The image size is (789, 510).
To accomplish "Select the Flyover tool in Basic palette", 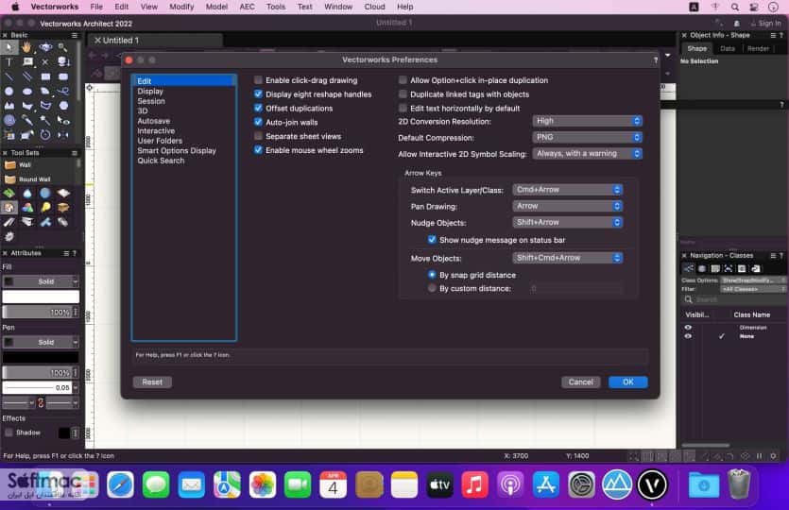I will tap(45, 47).
